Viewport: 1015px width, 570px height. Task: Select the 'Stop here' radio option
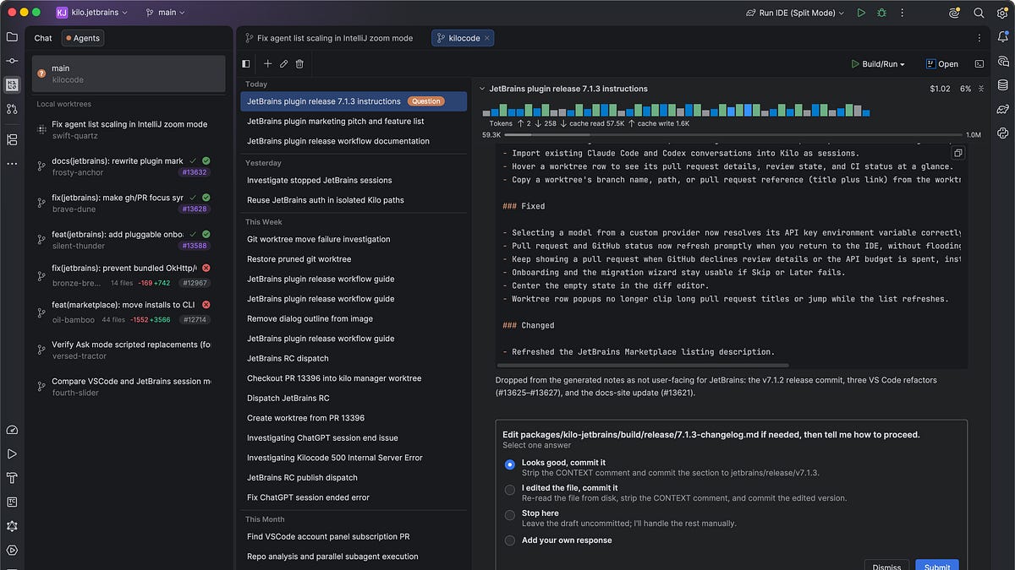tap(509, 514)
